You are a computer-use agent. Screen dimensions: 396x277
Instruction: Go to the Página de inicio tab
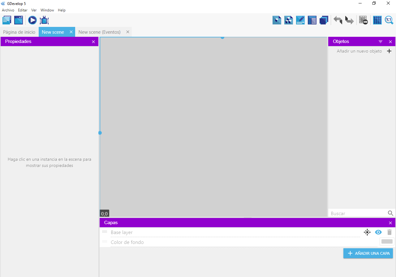(19, 32)
